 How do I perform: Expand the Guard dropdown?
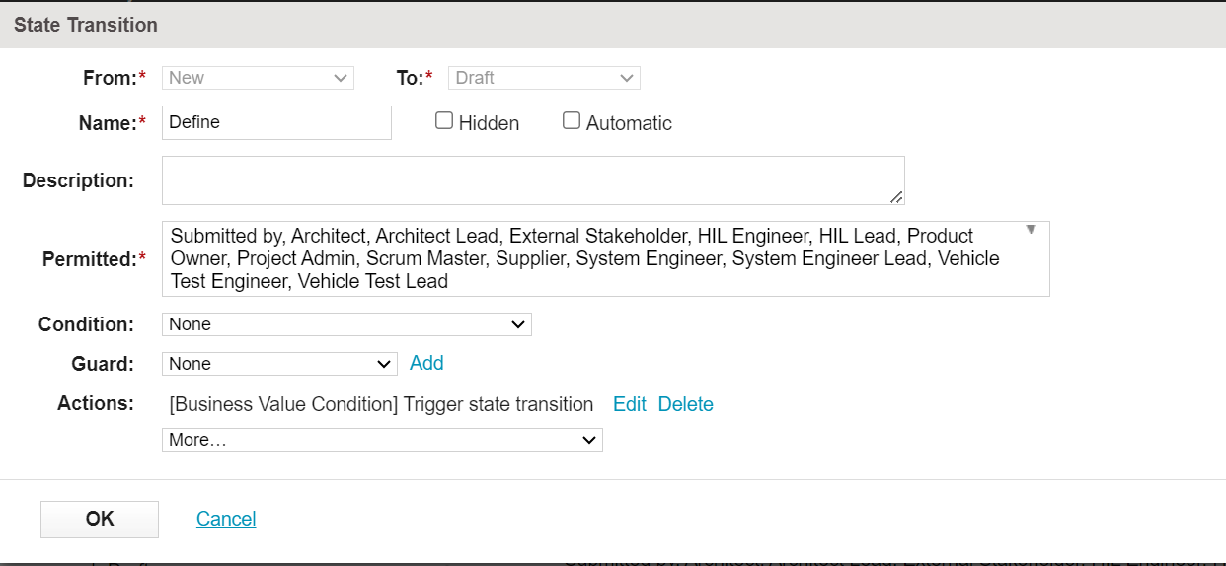279,364
